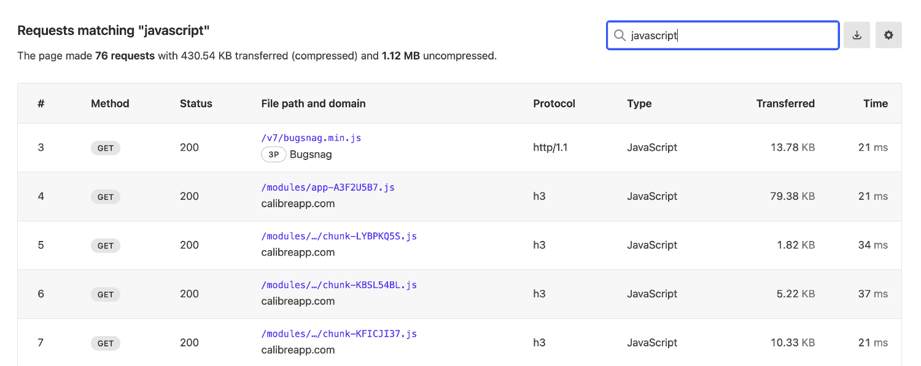The image size is (921, 366).
Task: Click the 3P third-party badge next to Bugsnag
Action: coord(273,154)
